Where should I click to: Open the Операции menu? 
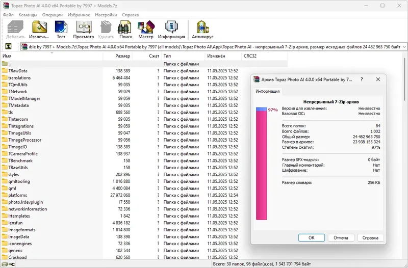53,15
